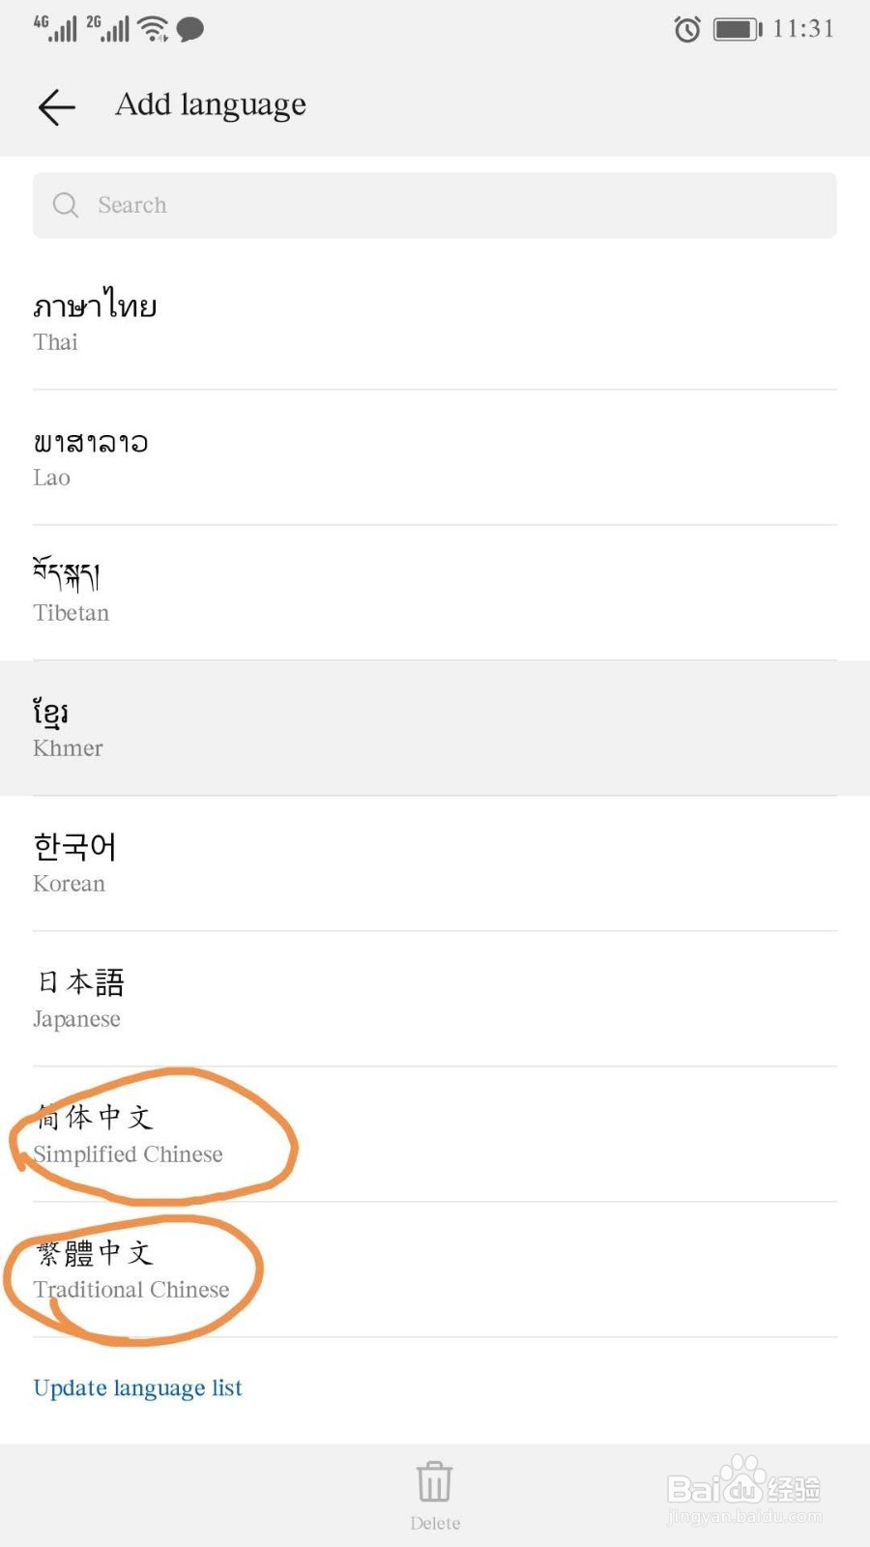The height and width of the screenshot is (1547, 870).
Task: Click the message notification icon in status bar
Action: [189, 29]
